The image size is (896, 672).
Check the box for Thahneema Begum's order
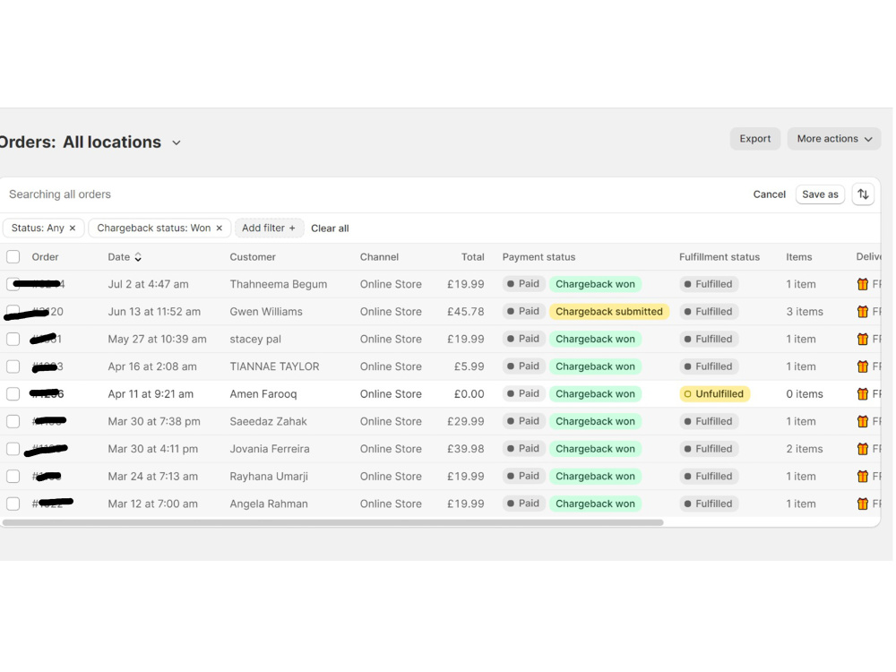[x=13, y=284]
